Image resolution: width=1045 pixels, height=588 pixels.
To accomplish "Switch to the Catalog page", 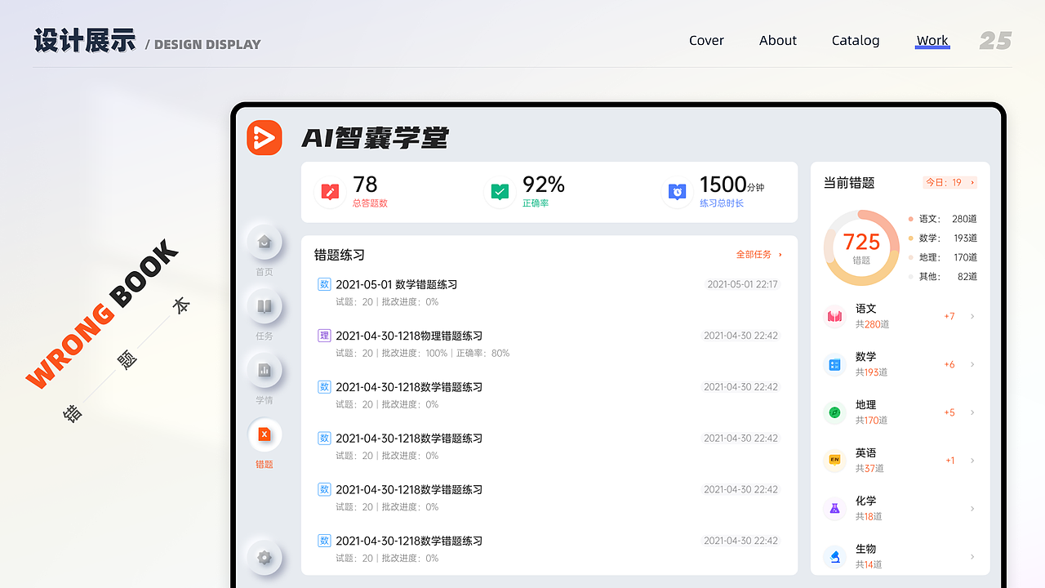I will point(856,40).
